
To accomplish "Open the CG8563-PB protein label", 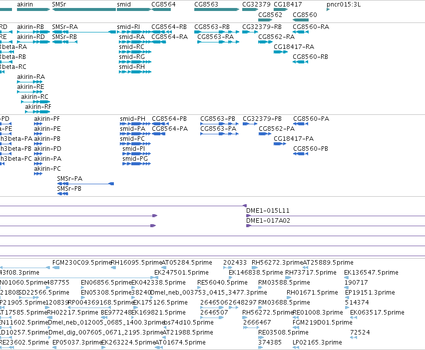I will (218, 119).
